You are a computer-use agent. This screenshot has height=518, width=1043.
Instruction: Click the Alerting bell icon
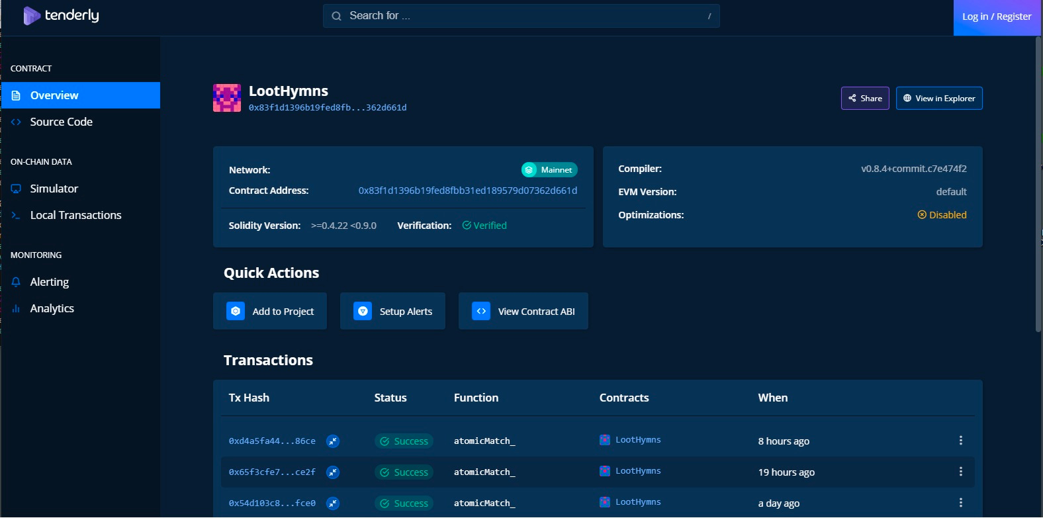pyautogui.click(x=16, y=282)
